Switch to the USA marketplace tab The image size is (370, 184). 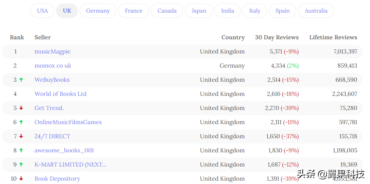click(x=43, y=11)
